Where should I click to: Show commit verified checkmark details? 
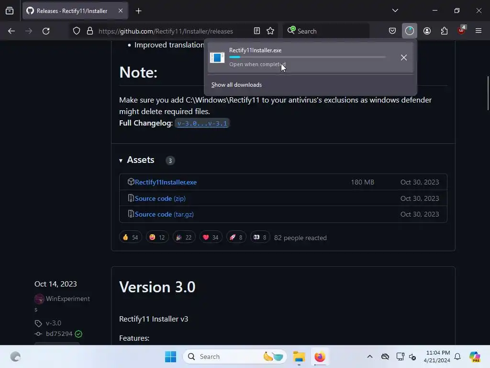79,334
